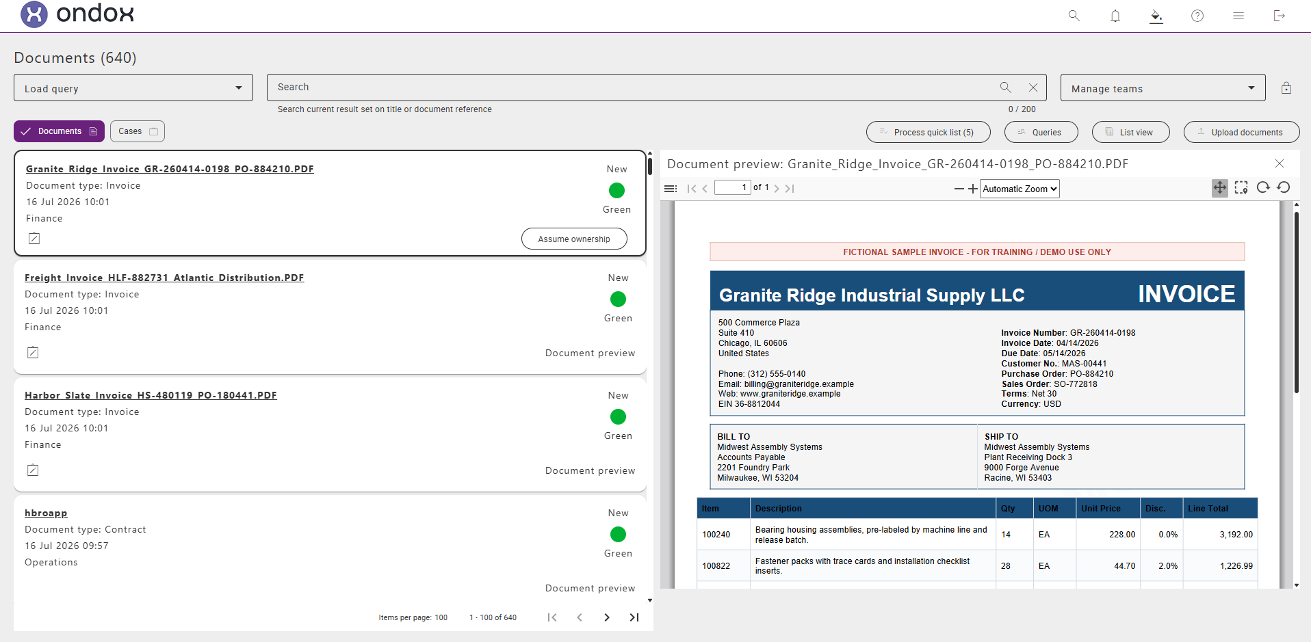1311x642 pixels.
Task: Switch to the Documents tab
Action: pyautogui.click(x=59, y=131)
